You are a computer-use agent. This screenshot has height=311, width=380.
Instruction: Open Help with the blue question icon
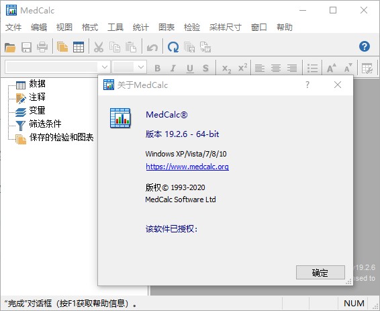pyautogui.click(x=365, y=46)
